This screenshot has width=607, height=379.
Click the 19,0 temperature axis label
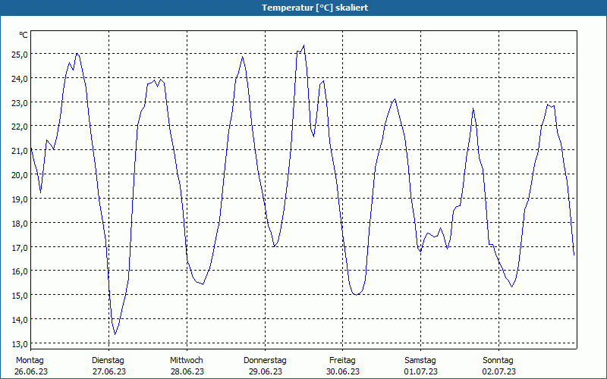19,199
